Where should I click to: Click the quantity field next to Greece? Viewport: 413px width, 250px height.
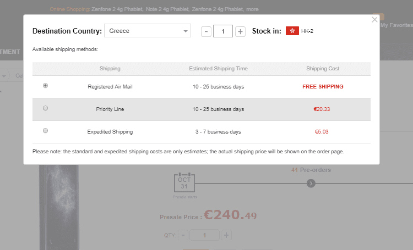[223, 31]
